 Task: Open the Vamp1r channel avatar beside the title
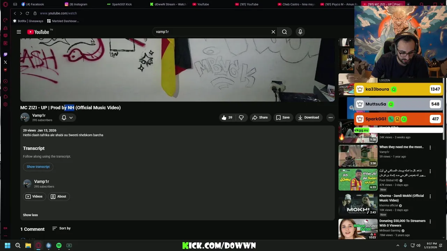(25, 117)
